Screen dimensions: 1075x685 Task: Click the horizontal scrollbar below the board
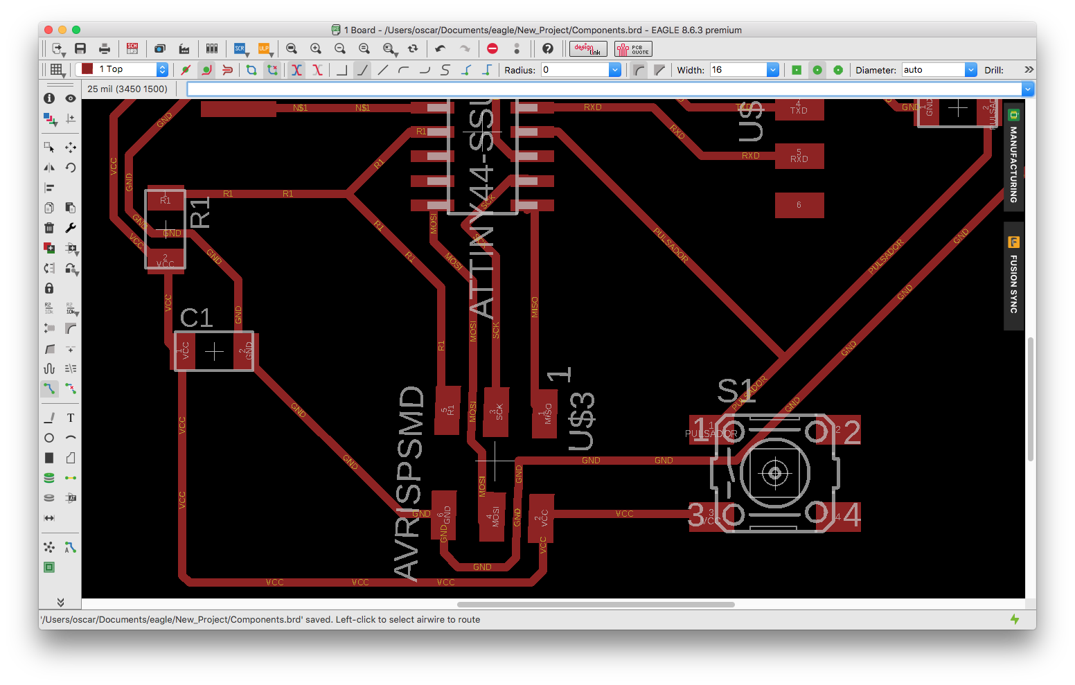(x=596, y=605)
